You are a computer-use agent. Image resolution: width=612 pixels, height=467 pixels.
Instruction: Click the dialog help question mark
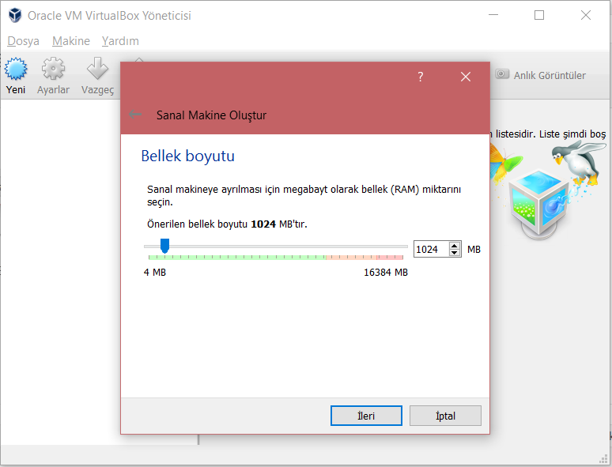(421, 77)
